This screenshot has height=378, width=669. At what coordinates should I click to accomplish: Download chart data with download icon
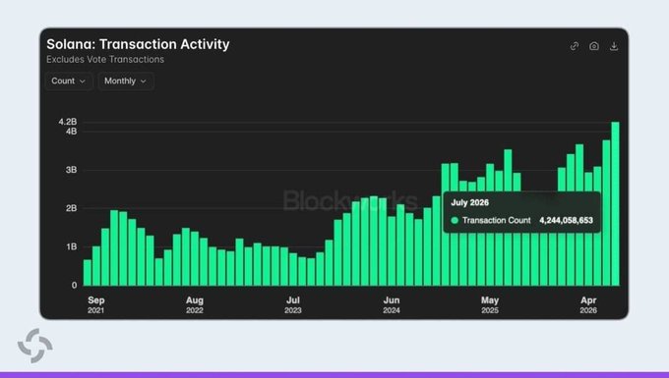[614, 46]
